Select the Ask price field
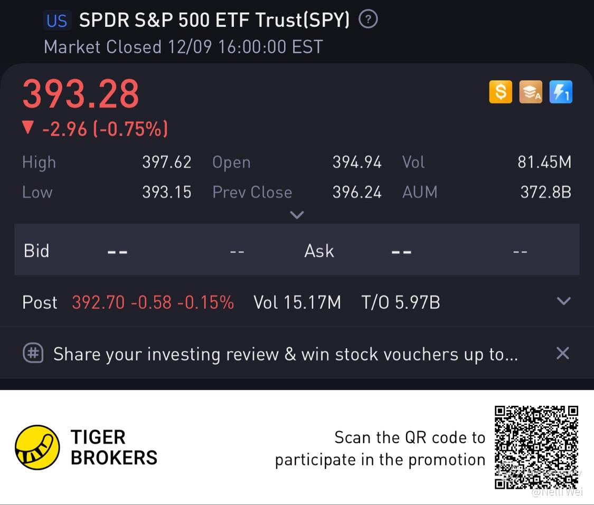This screenshot has height=505, width=594. (401, 251)
